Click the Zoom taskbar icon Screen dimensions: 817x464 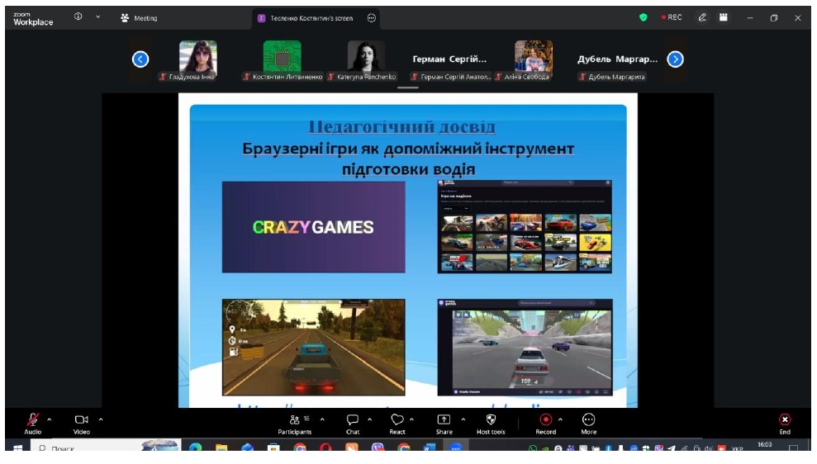coord(455,447)
